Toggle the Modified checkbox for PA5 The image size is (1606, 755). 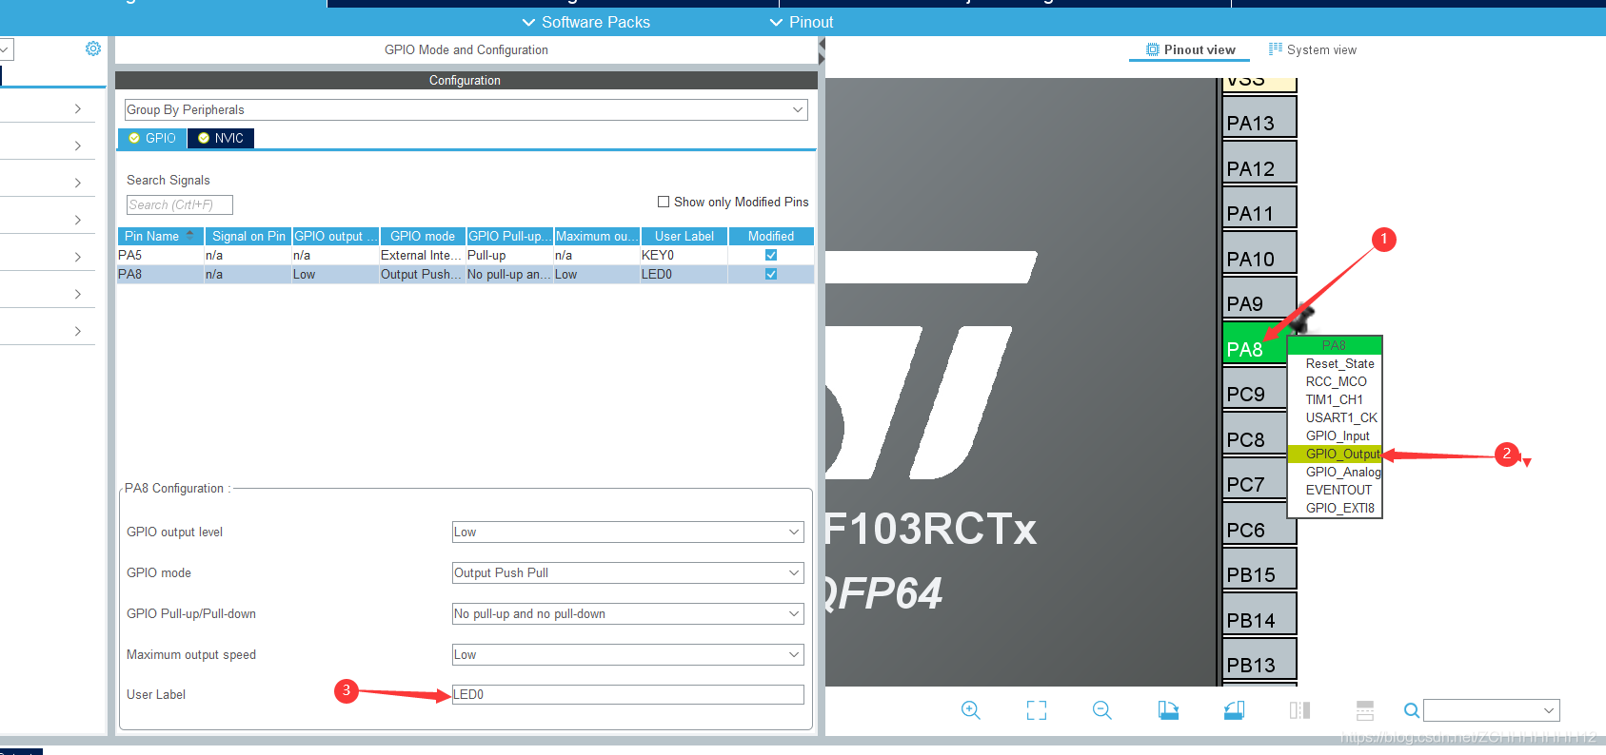pos(771,255)
